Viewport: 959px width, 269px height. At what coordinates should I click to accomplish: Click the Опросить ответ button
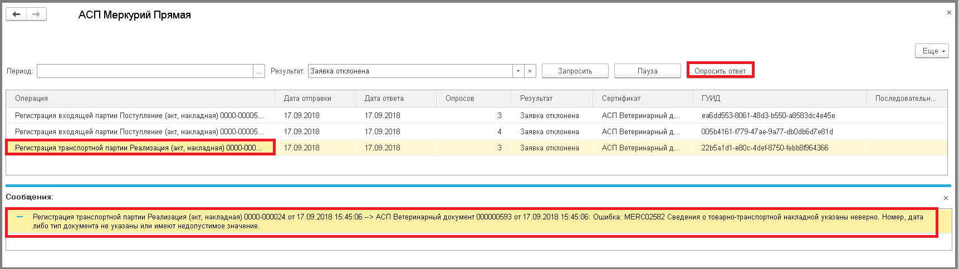click(x=720, y=71)
